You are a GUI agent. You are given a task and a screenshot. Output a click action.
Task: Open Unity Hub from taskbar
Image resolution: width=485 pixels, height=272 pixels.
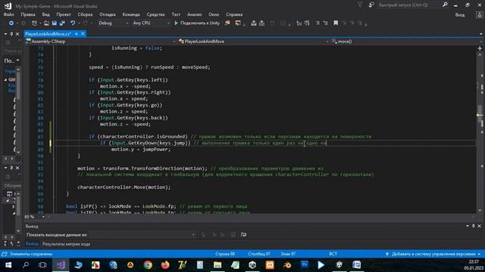252,265
